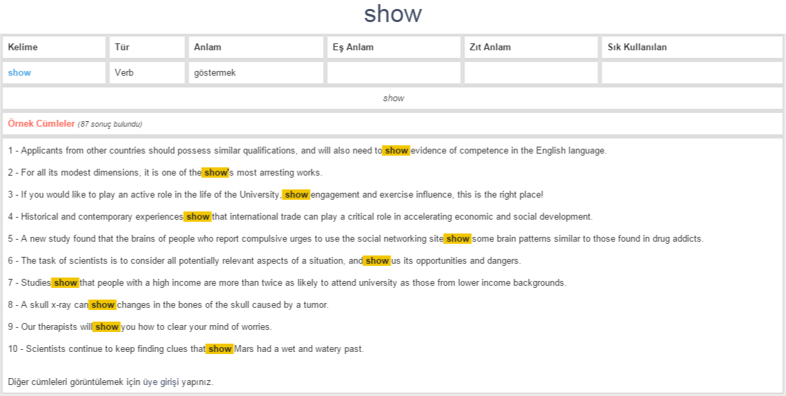Click the italic "show" row below the table
This screenshot has height=396, width=786.
tap(393, 98)
